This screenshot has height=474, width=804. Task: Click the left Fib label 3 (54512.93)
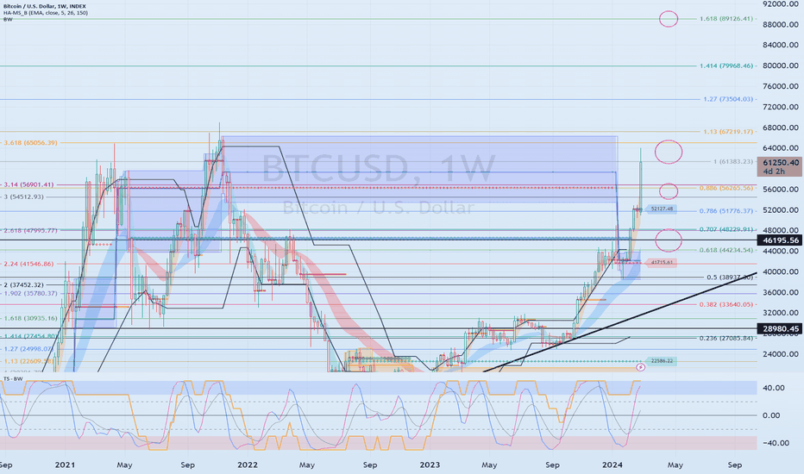pyautogui.click(x=23, y=196)
